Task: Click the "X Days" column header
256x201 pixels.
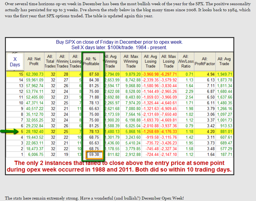Action: tap(15, 62)
